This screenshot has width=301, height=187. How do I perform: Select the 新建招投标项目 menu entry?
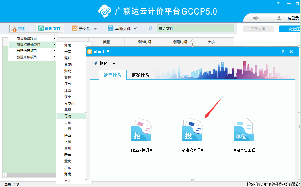(32, 45)
